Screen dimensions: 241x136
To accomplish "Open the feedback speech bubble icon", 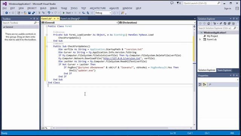I will pos(172,3).
